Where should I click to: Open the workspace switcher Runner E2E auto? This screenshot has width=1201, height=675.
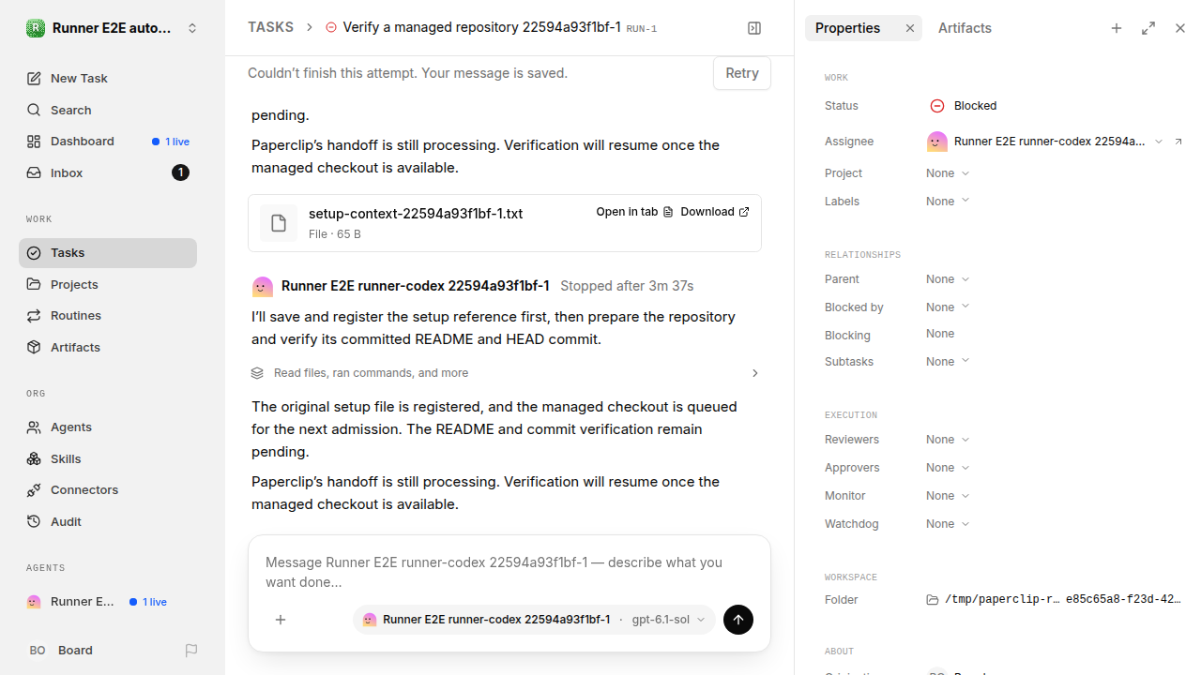click(113, 28)
